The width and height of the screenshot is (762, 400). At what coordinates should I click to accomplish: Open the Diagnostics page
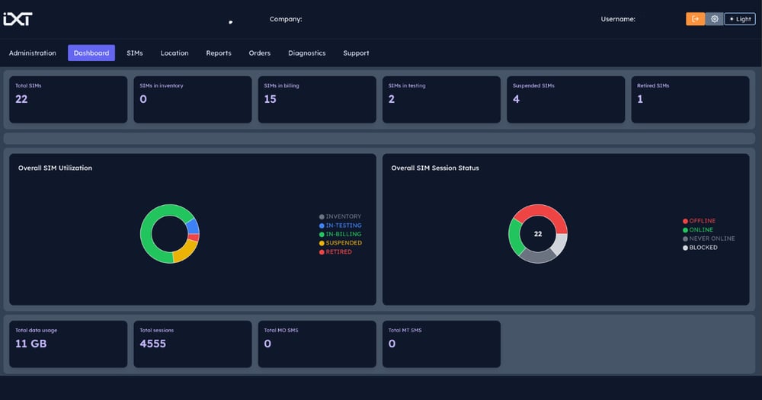[307, 53]
